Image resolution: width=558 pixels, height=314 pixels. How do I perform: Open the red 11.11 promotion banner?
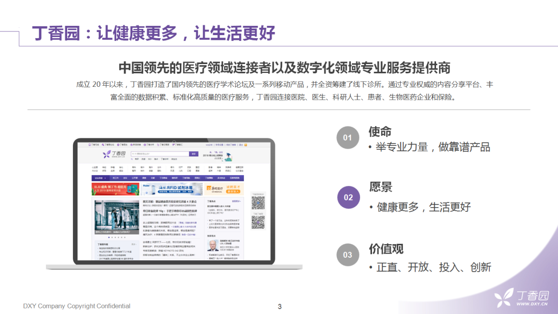115,189
